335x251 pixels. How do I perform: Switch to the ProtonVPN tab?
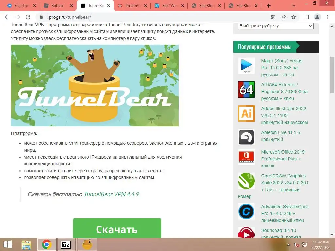132,6
